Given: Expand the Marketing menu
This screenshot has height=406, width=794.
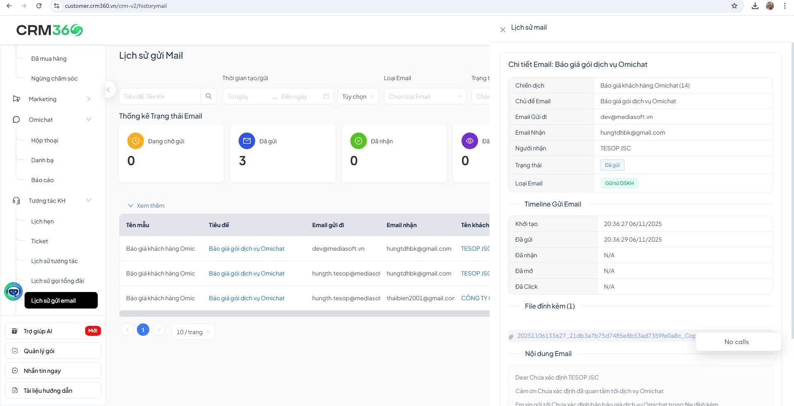Looking at the screenshot, I should 52,99.
